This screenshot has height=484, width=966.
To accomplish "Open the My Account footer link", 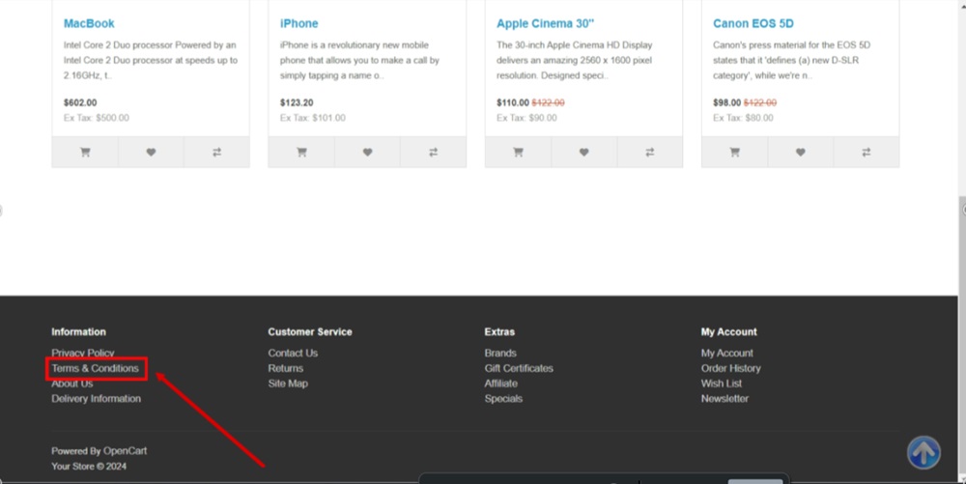I will pos(727,353).
